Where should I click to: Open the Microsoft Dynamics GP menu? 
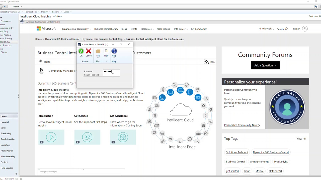click(11, 12)
